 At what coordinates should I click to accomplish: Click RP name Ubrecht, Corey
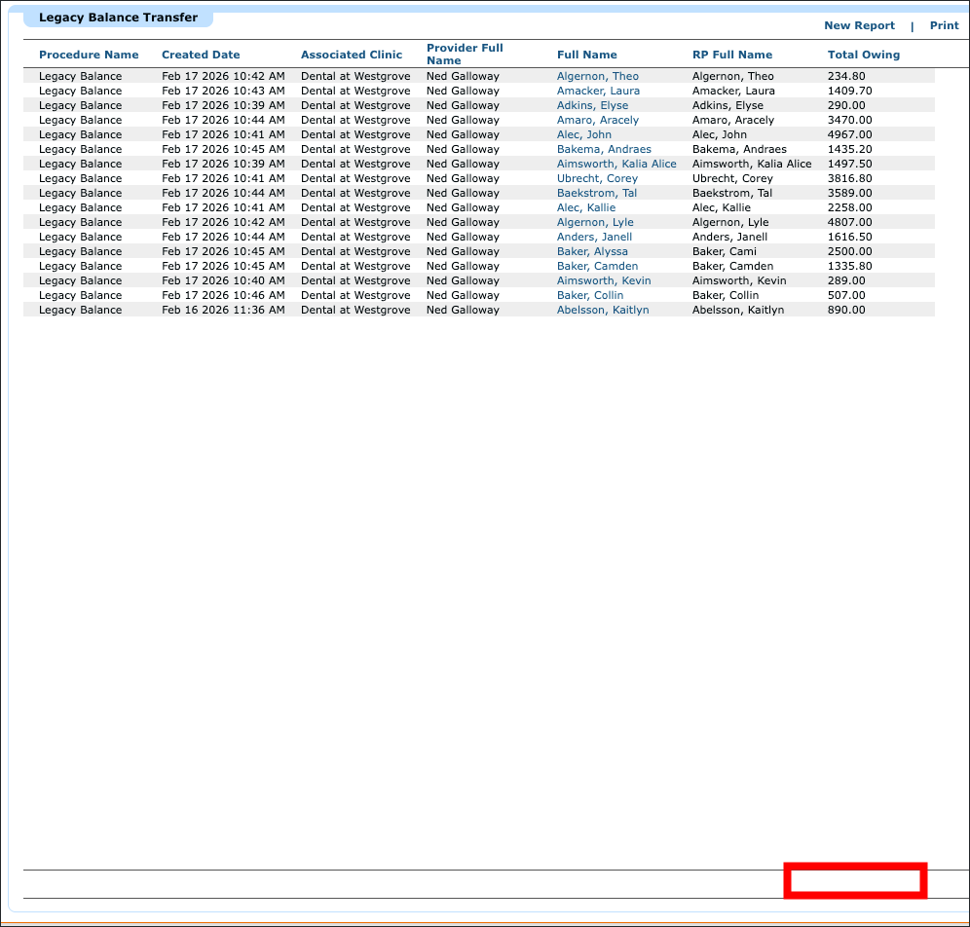(732, 178)
